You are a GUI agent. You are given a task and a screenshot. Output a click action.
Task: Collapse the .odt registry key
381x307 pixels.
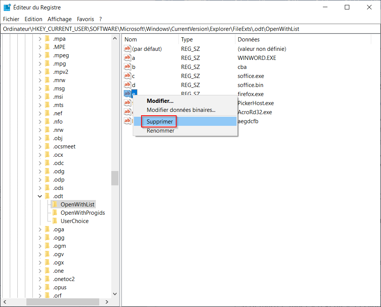tap(40, 196)
